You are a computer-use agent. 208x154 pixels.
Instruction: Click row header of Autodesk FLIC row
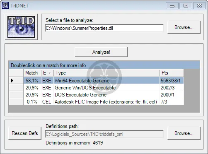click(16, 102)
